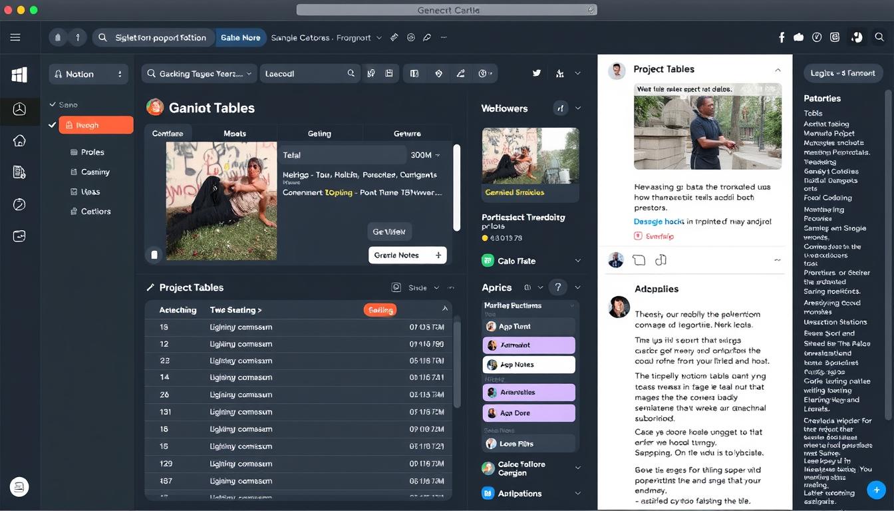This screenshot has height=511, width=894.
Task: Click the Grerte Notes button
Action: click(407, 255)
